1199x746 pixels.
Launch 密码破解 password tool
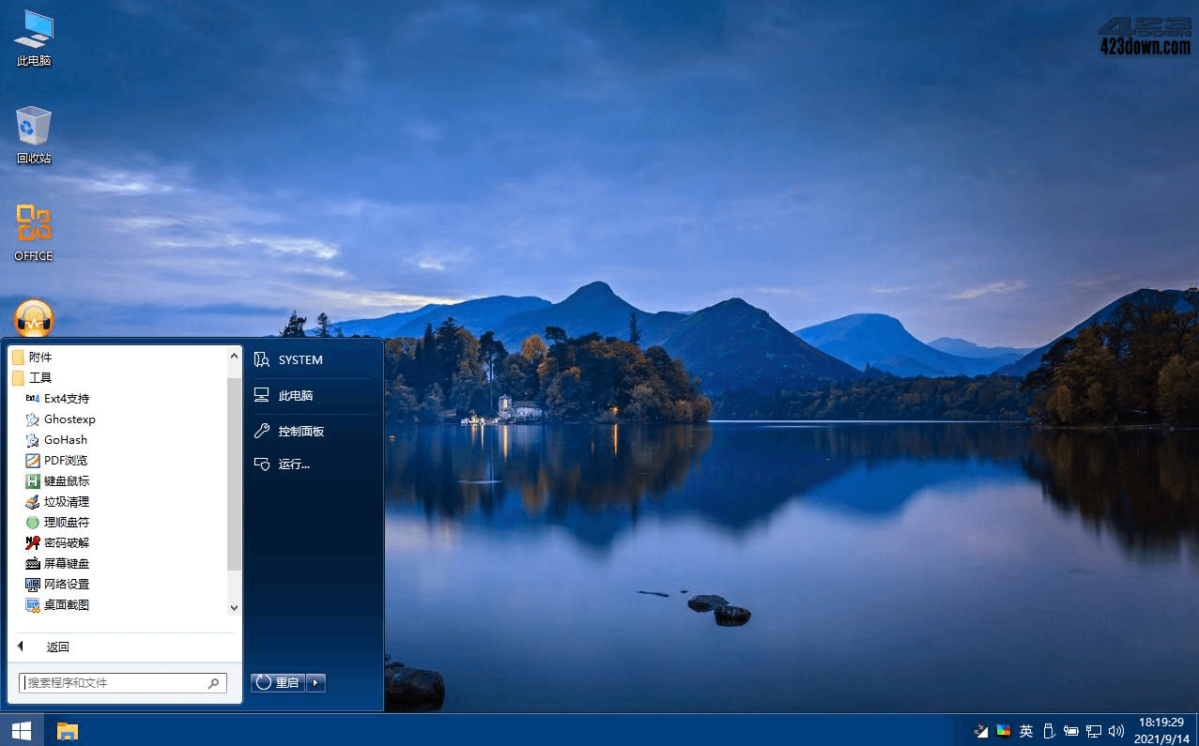tap(66, 543)
